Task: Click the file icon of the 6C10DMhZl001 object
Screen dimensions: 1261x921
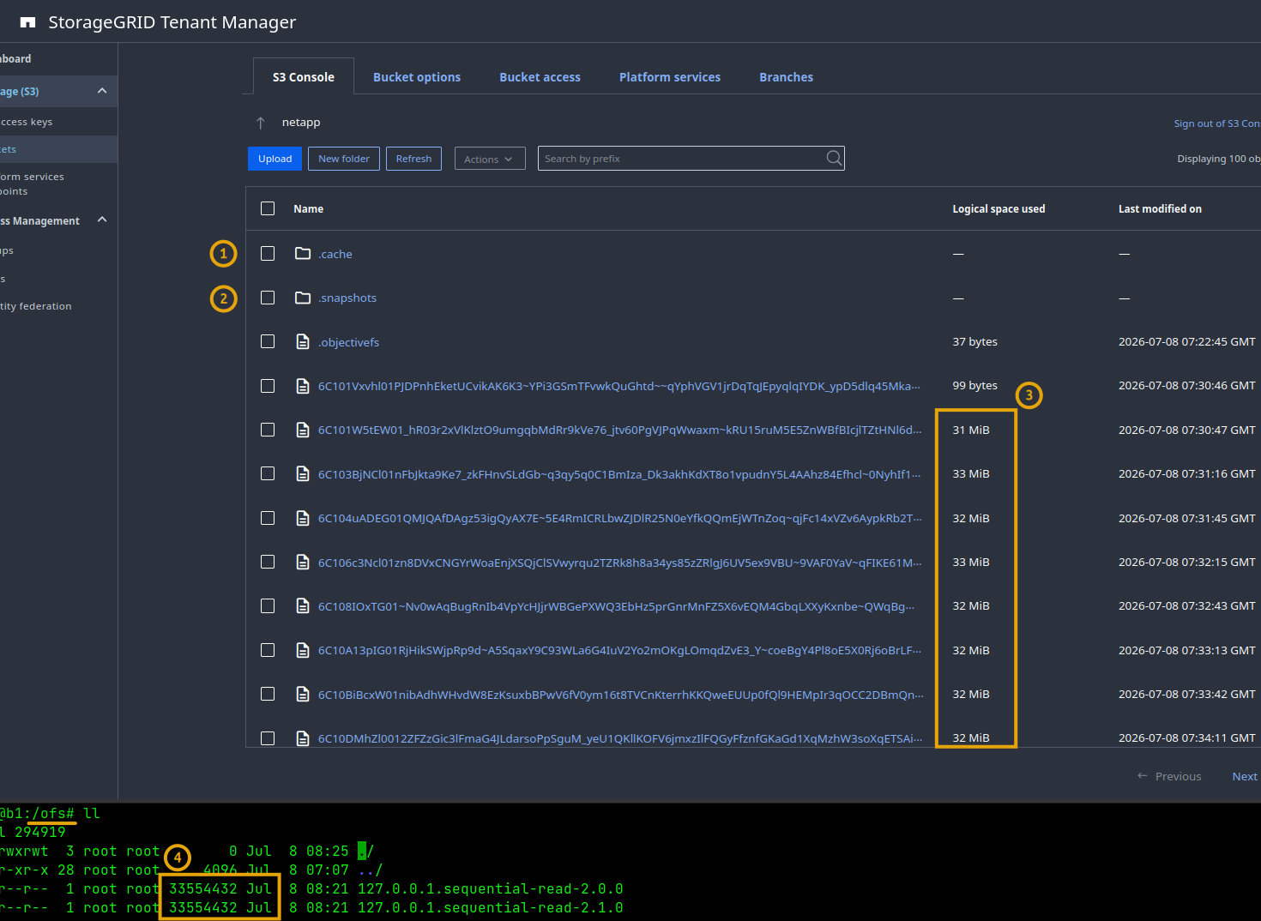Action: 303,737
